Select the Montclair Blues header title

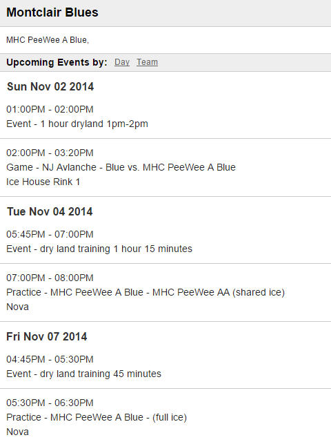coord(52,12)
